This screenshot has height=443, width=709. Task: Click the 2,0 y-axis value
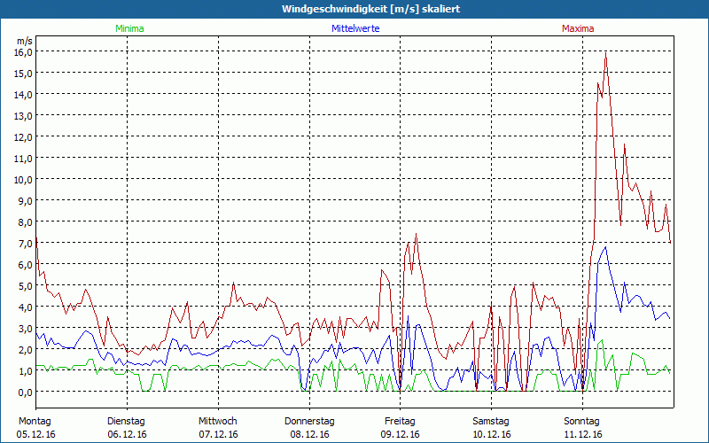pyautogui.click(x=26, y=349)
